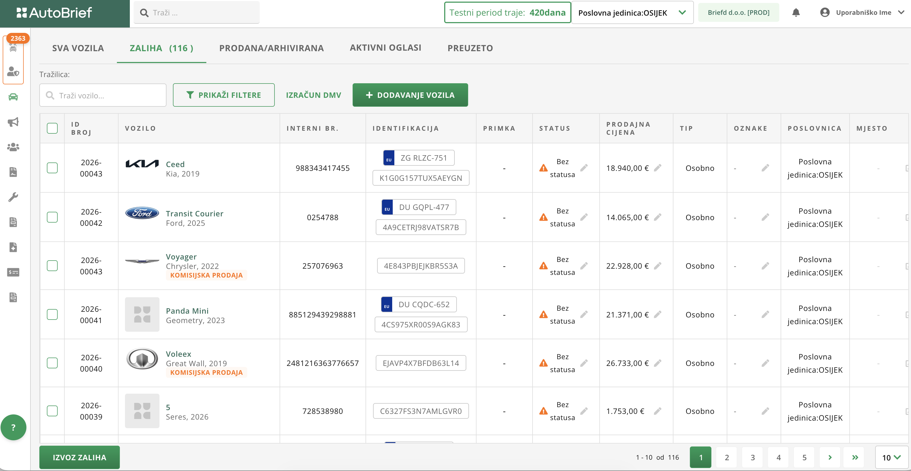Open the rows-per-page 10 dropdown
The width and height of the screenshot is (911, 471).
891,457
